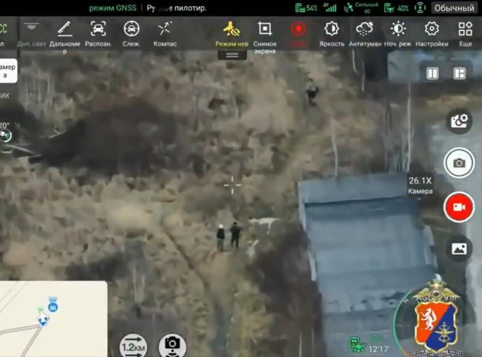Open the media gallery icon

[459, 249]
